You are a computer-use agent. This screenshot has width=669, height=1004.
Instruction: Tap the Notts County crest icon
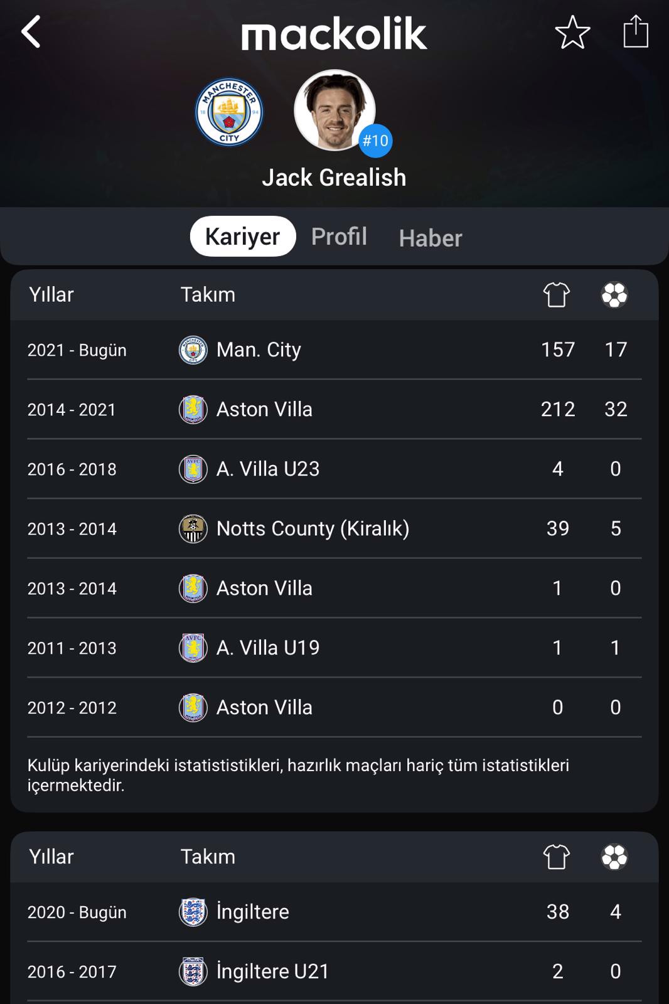coord(193,529)
